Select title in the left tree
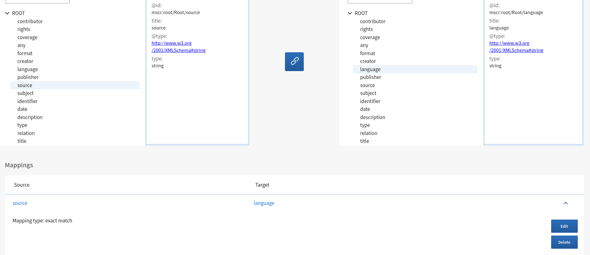 (x=22, y=141)
